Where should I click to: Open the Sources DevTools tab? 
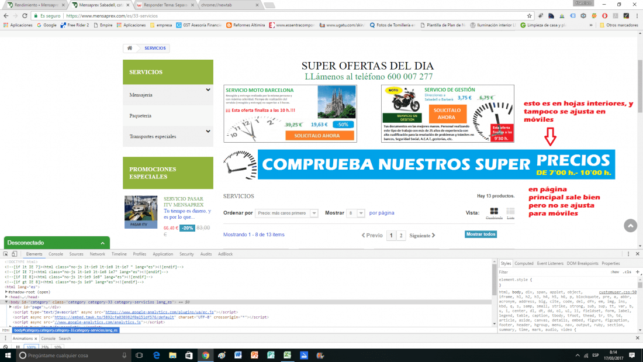[76, 254]
